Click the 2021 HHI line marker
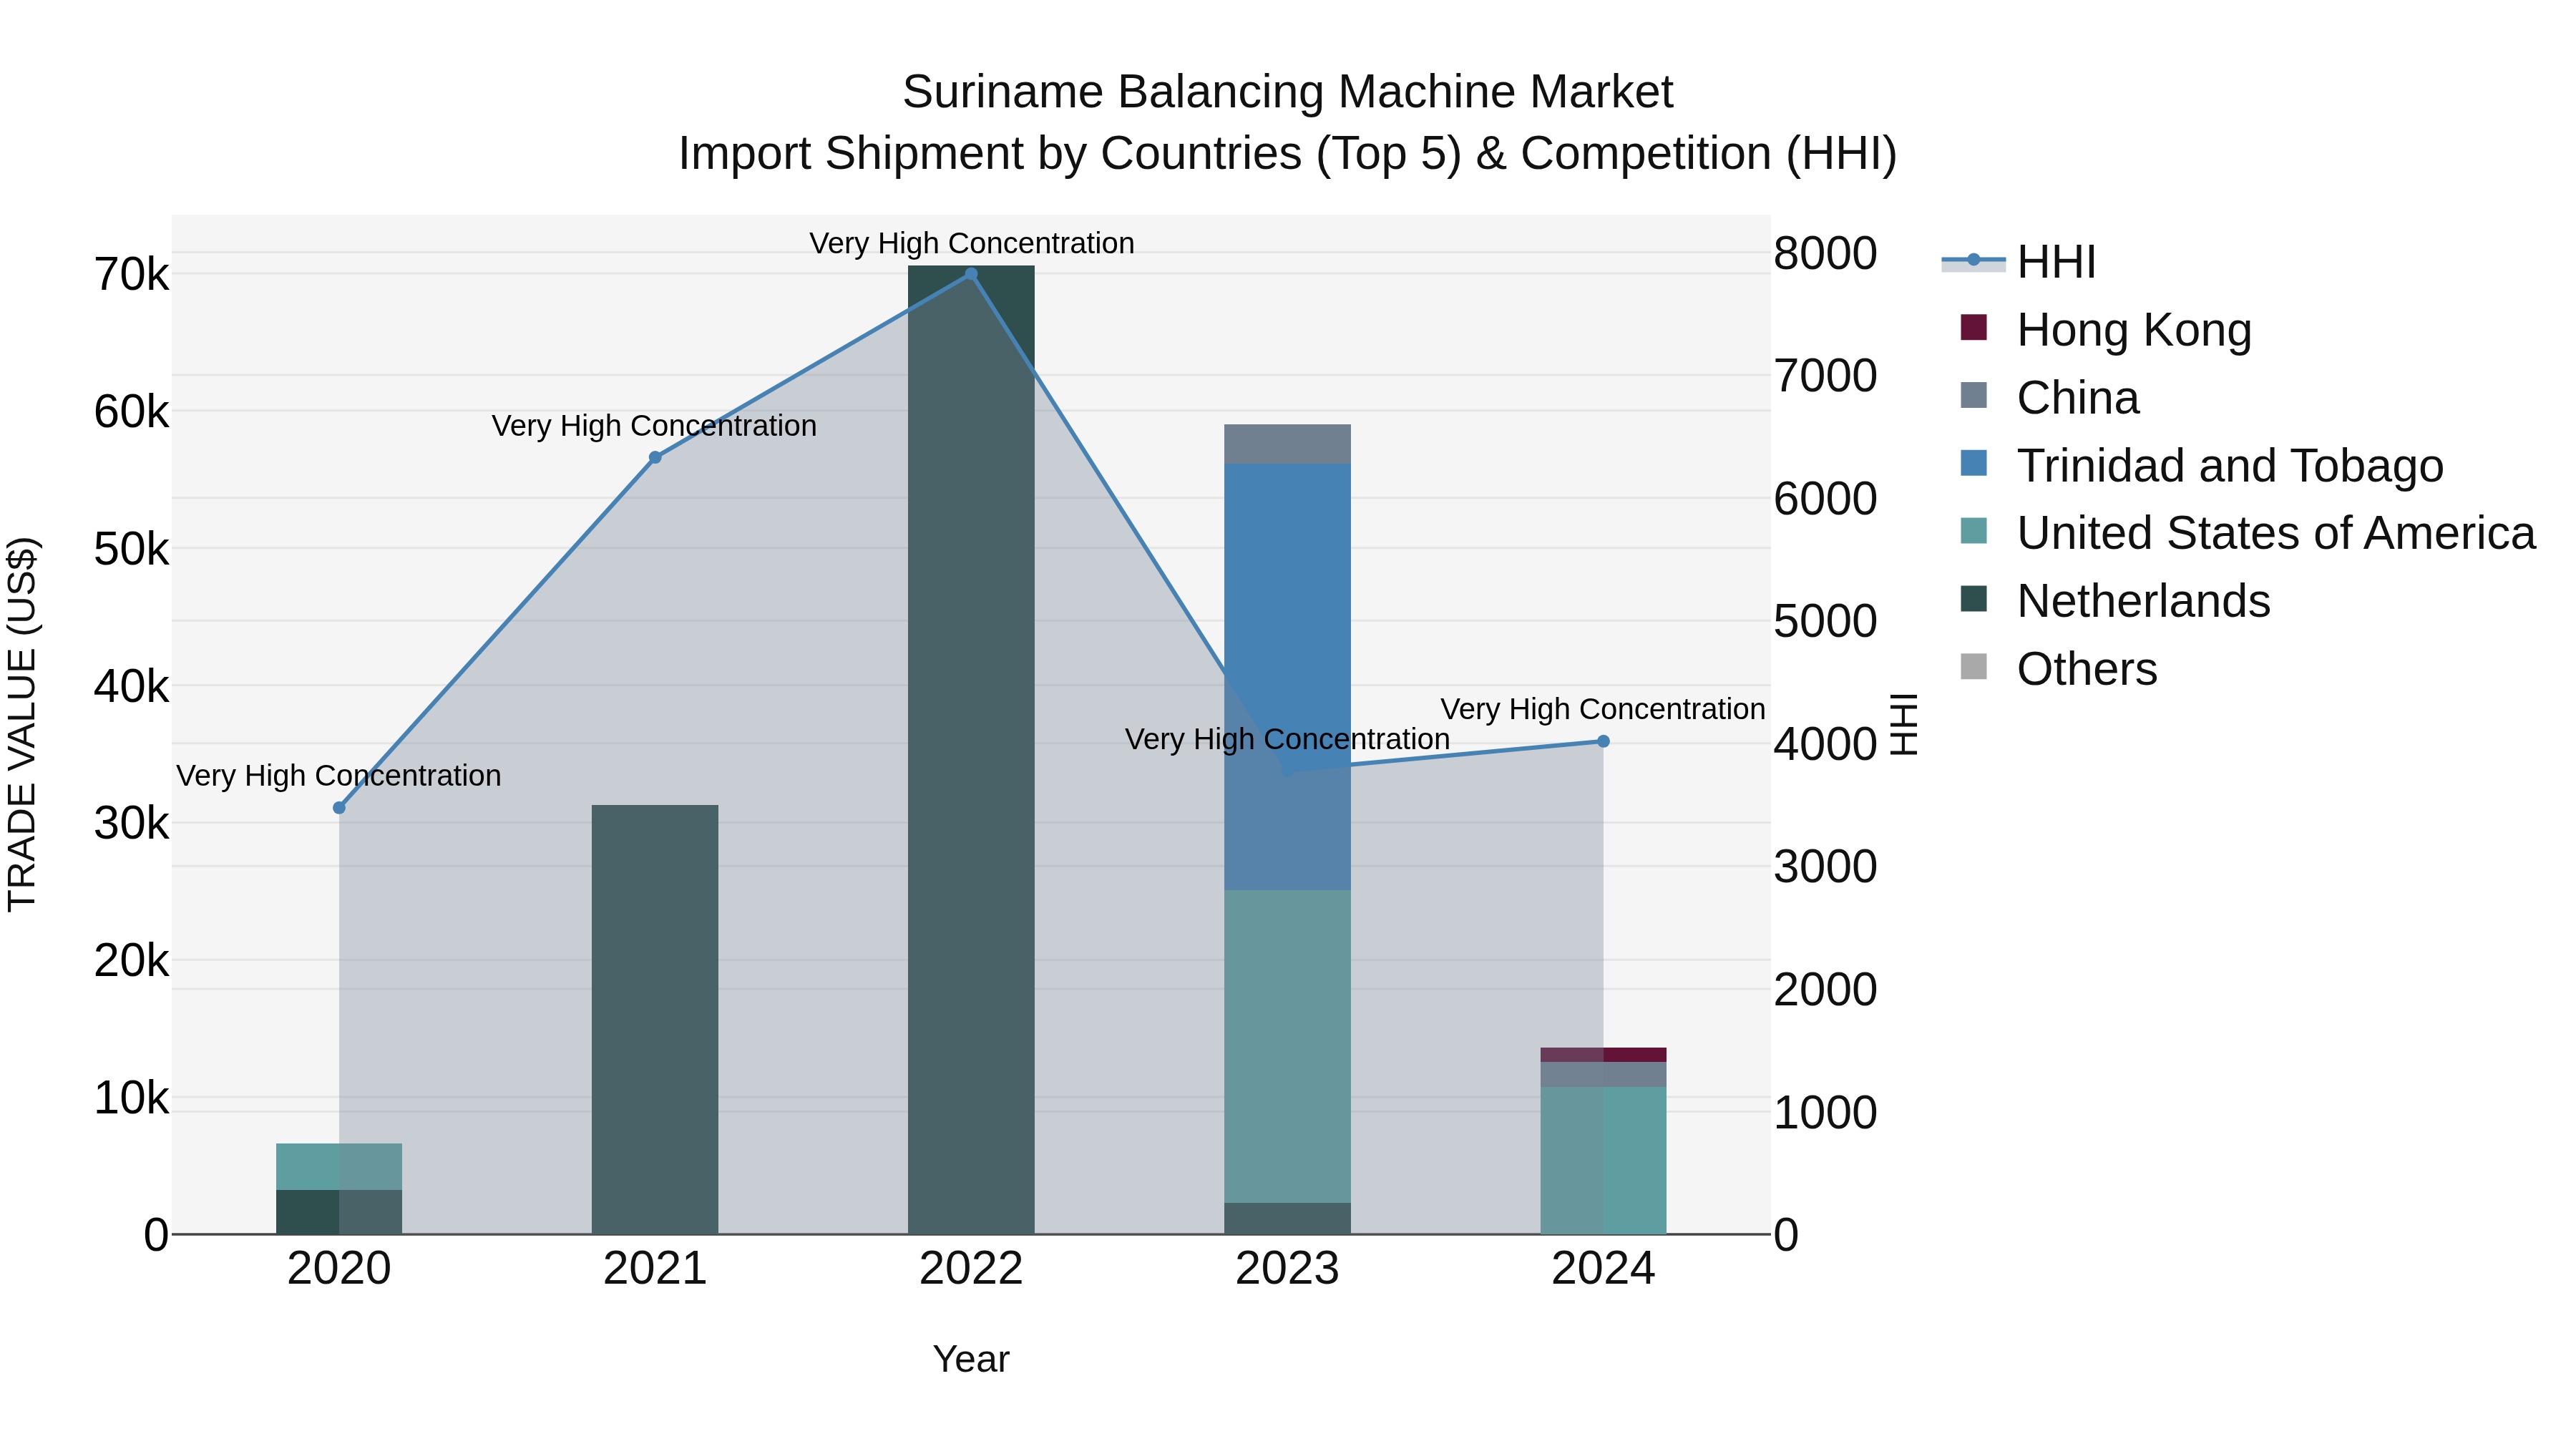 655,458
